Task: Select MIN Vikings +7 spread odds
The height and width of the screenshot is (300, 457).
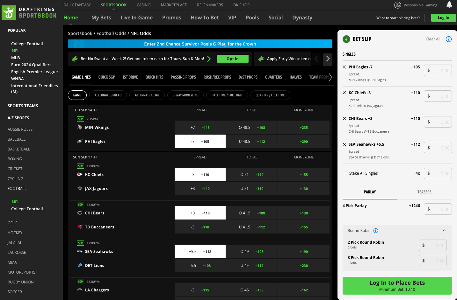Action: [x=200, y=127]
